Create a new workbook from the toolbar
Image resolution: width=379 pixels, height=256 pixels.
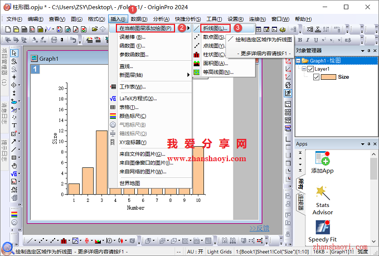[24, 29]
